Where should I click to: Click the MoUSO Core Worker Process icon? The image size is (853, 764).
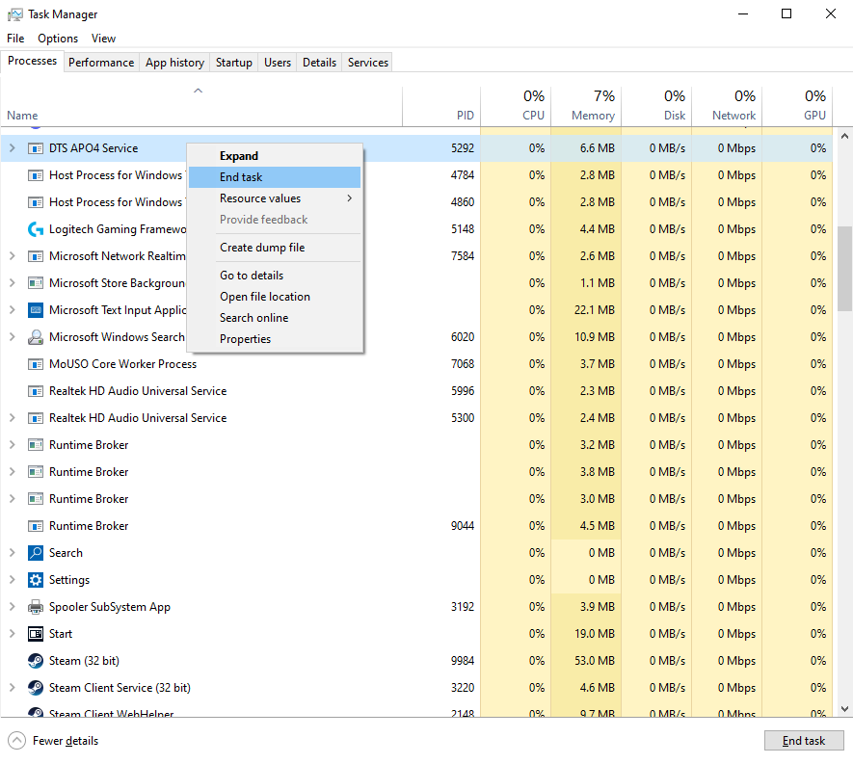pos(36,364)
